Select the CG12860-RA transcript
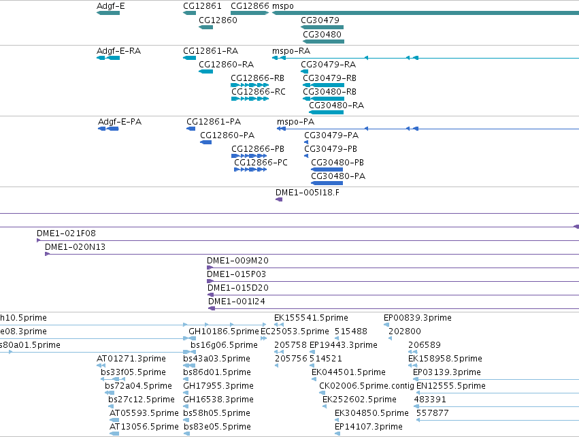Image resolution: width=579 pixels, height=437 pixels. 205,71
